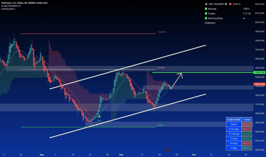Image resolution: width=266 pixels, height=157 pixels.
Task: Click the 1900.000 price axis label
Action: coord(259,113)
